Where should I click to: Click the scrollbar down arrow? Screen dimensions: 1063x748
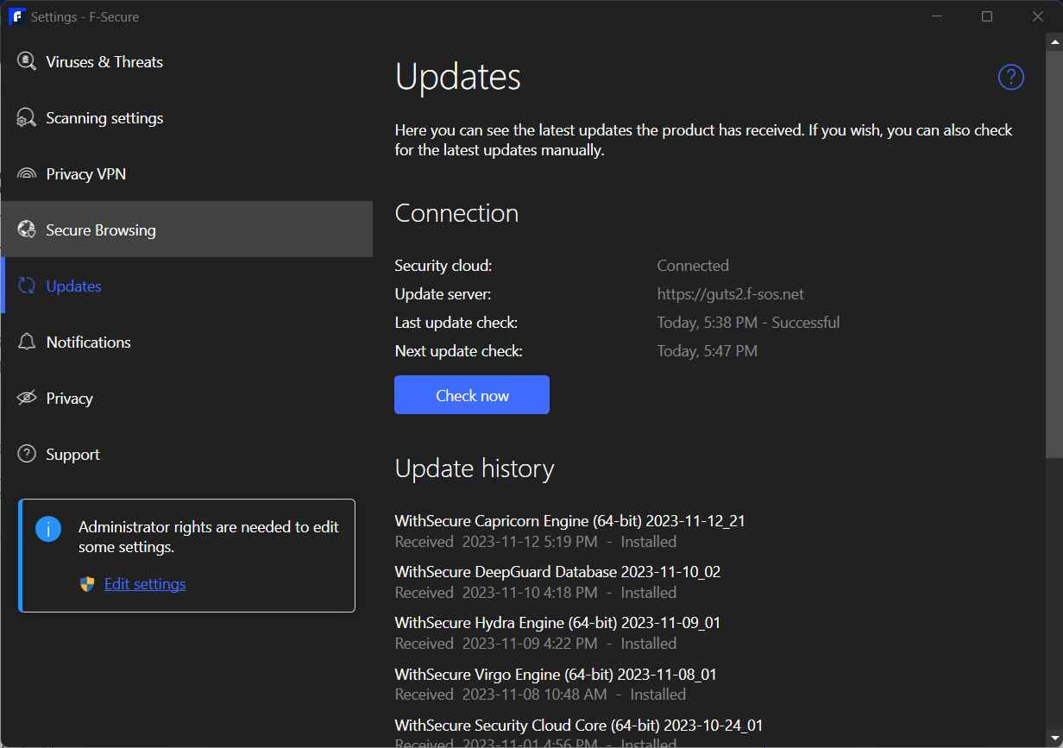point(1054,739)
